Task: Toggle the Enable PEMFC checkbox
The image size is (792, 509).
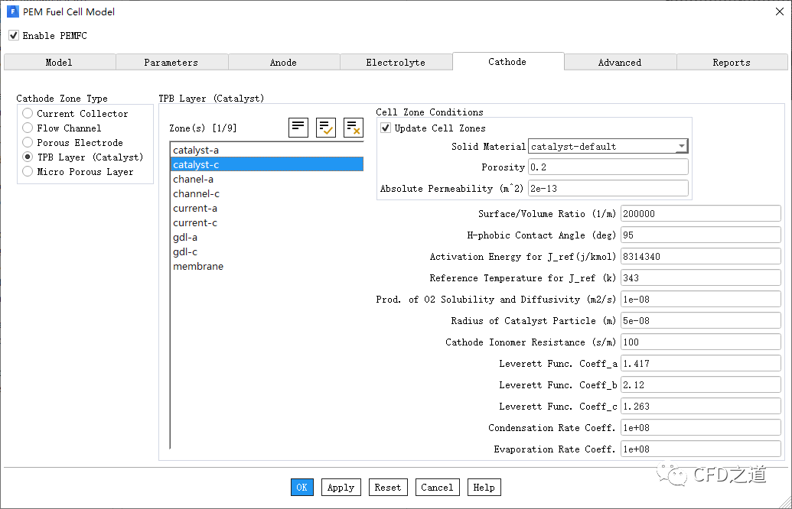Action: click(14, 35)
